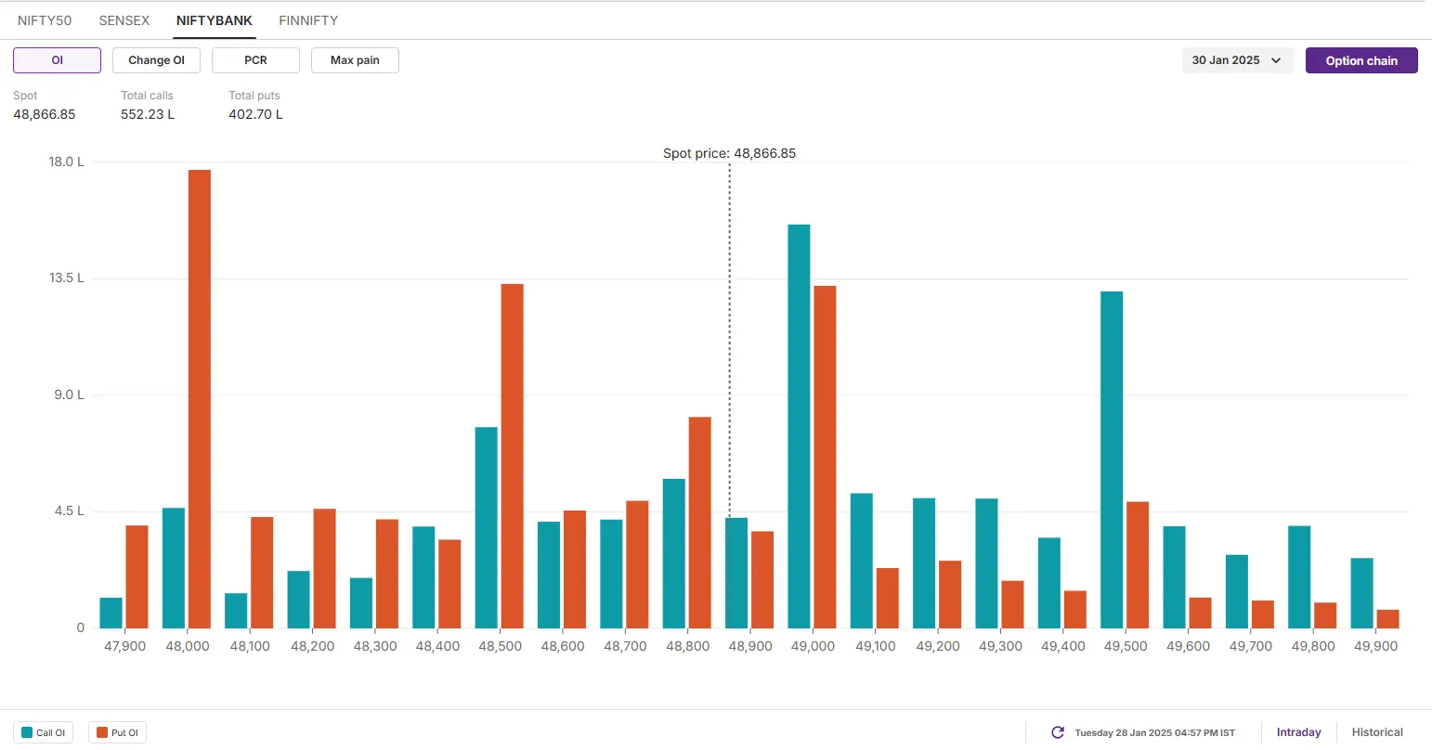Click the 48,200 put OI bar
This screenshot has height=750, width=1432.
point(324,568)
